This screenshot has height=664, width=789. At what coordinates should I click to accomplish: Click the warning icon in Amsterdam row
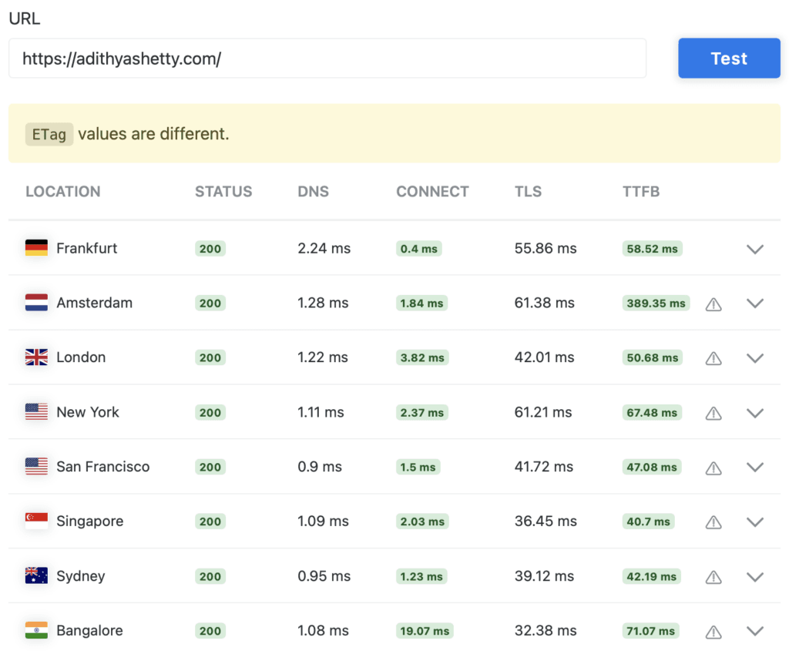pos(713,304)
